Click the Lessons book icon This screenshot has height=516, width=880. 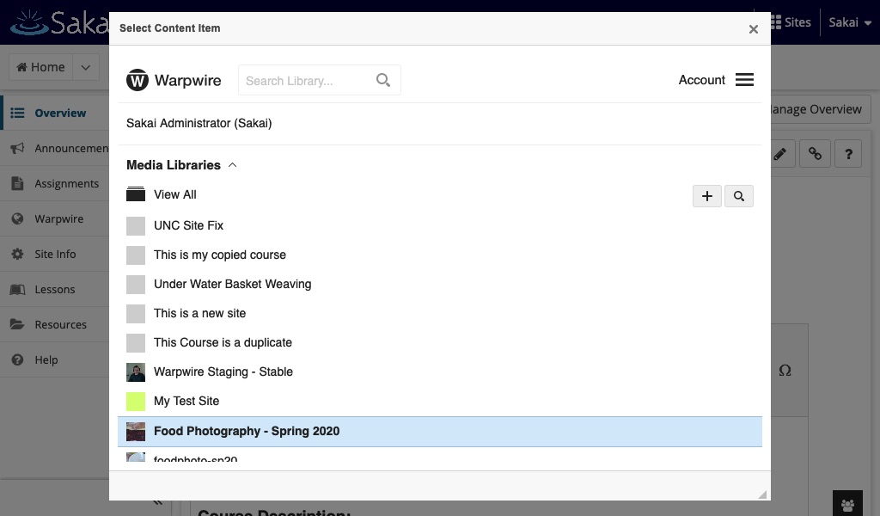[17, 289]
